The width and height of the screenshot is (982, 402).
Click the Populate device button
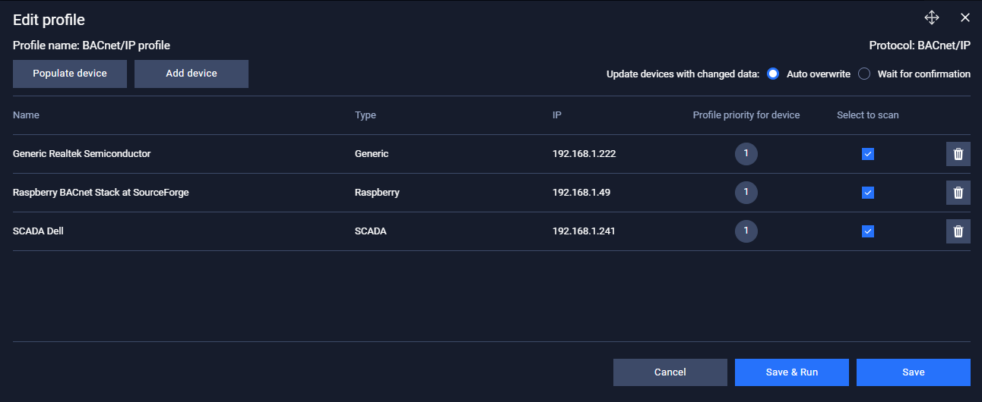pyautogui.click(x=70, y=74)
